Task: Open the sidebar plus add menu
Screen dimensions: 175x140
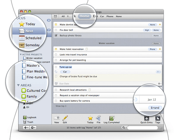Action: click(x=26, y=127)
